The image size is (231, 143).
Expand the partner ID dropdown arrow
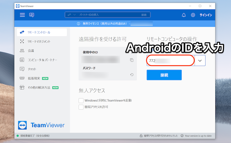pyautogui.click(x=200, y=61)
